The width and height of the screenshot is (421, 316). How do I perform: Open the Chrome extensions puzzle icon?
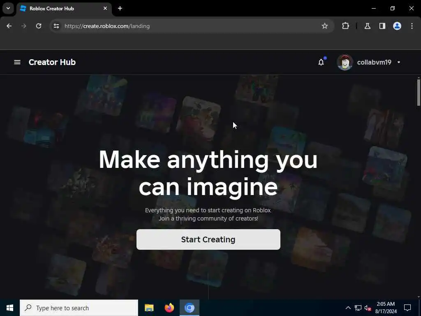[345, 26]
